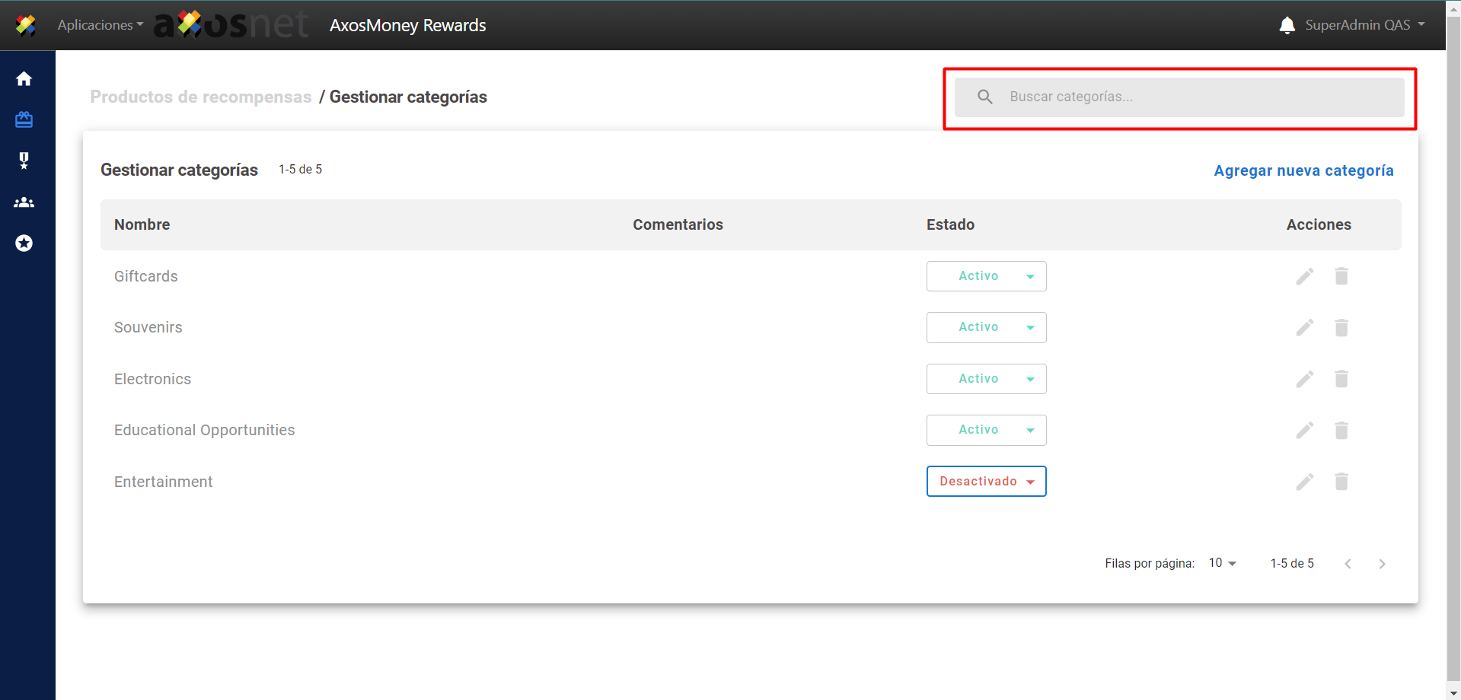This screenshot has width=1461, height=700.
Task: Open the rewards gift icon in sidebar
Action: 24,119
